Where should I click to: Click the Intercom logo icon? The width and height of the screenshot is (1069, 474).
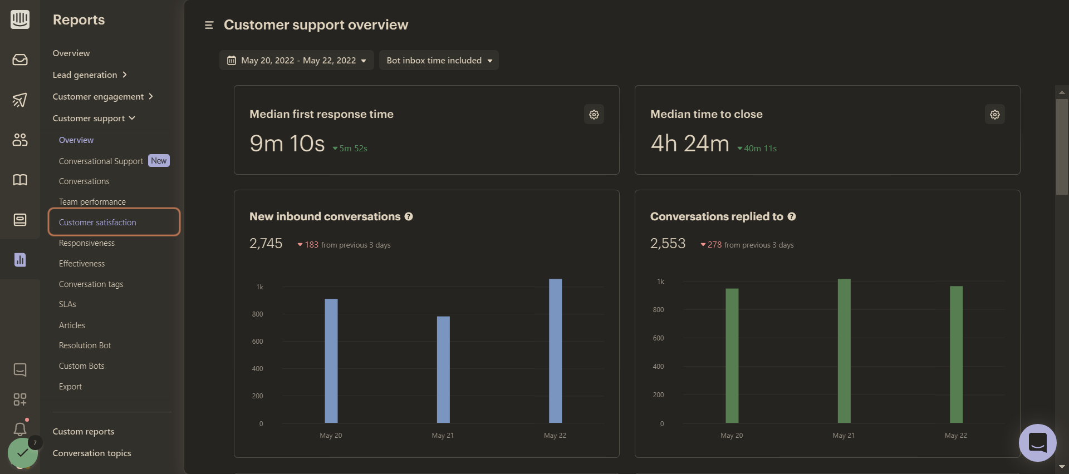(x=20, y=19)
